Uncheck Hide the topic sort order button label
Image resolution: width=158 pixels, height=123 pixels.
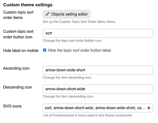click(45, 50)
